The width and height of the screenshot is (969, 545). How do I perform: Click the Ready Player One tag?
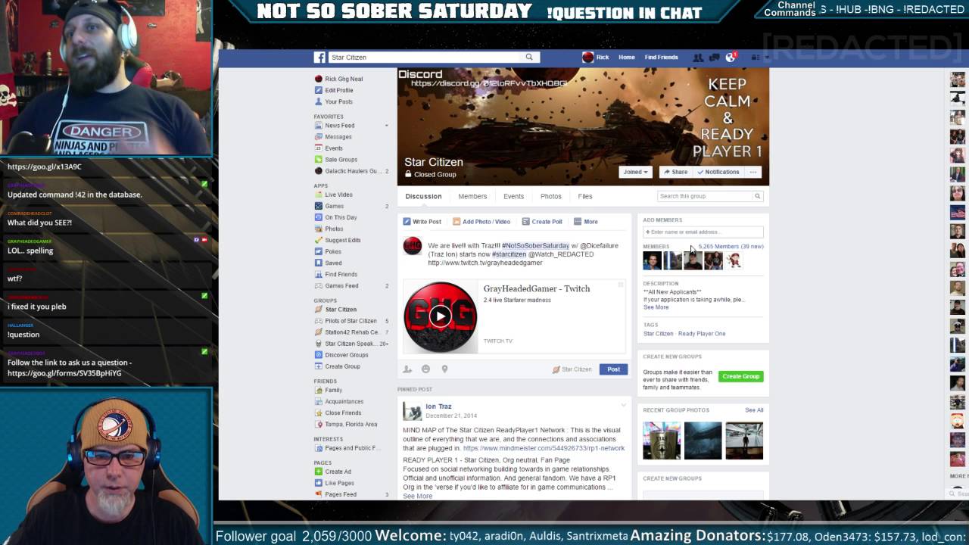[702, 334]
